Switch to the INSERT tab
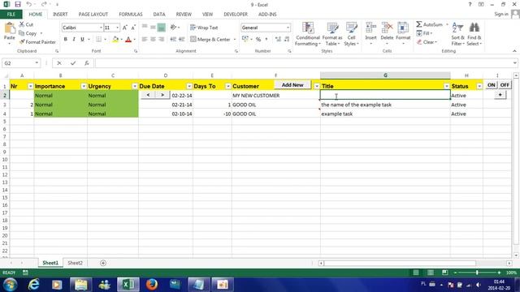This screenshot has height=292, width=520. (x=60, y=15)
